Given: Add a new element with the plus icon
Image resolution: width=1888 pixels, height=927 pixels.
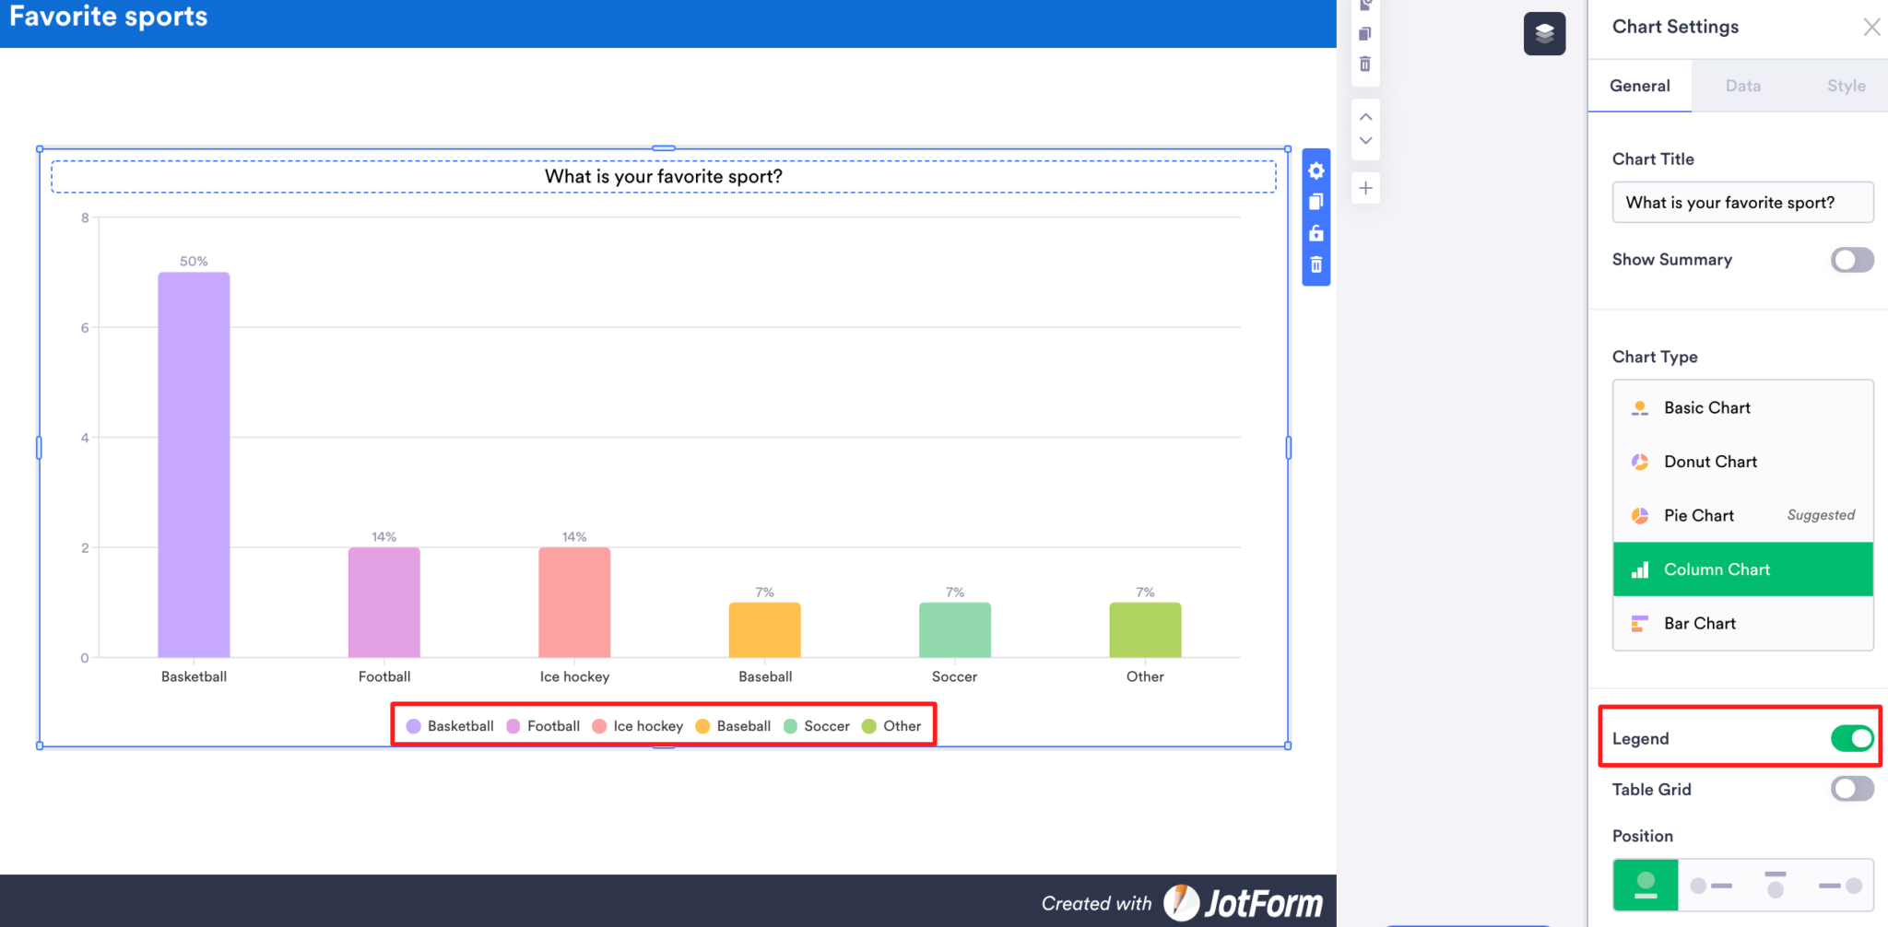Looking at the screenshot, I should (1365, 187).
